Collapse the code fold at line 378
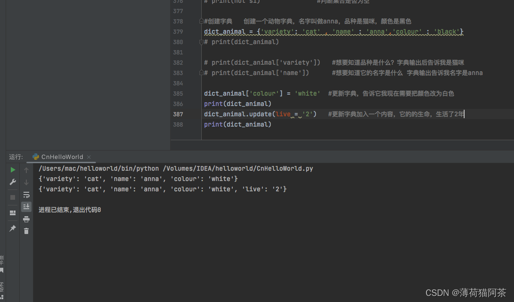 (x=201, y=21)
